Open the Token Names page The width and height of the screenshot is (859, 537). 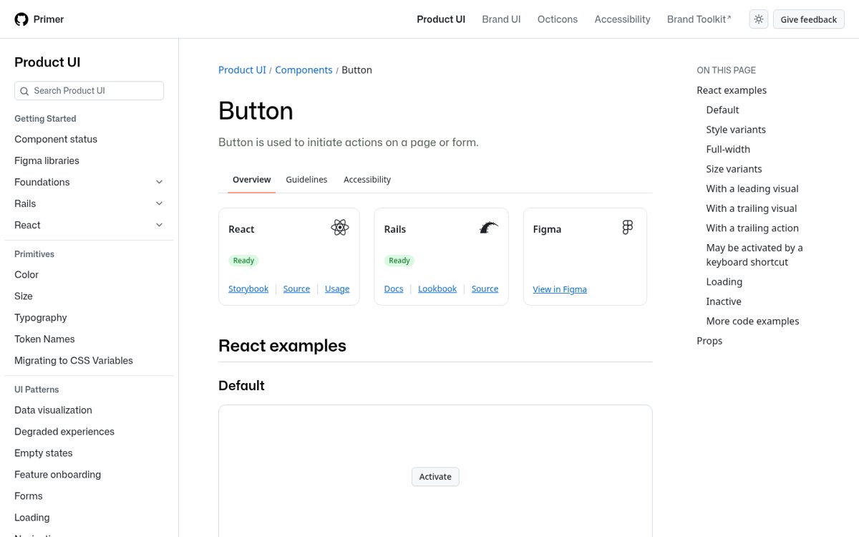coord(44,339)
